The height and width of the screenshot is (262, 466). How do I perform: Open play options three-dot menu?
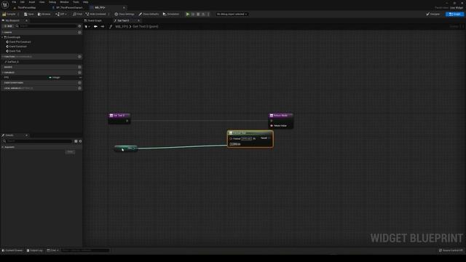pos(208,14)
